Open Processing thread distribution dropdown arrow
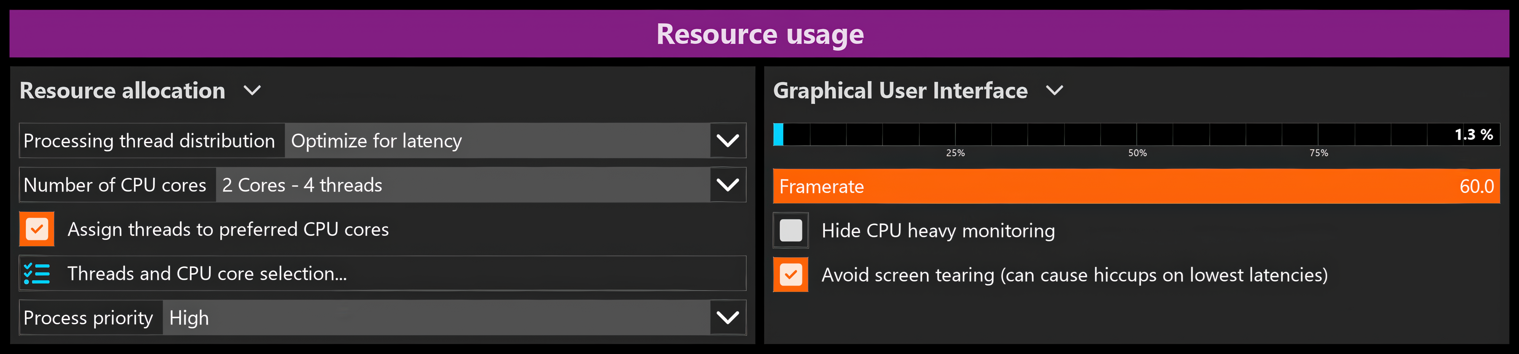The width and height of the screenshot is (1519, 354). click(727, 141)
